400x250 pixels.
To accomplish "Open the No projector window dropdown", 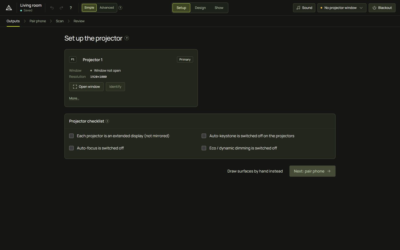I will (342, 8).
